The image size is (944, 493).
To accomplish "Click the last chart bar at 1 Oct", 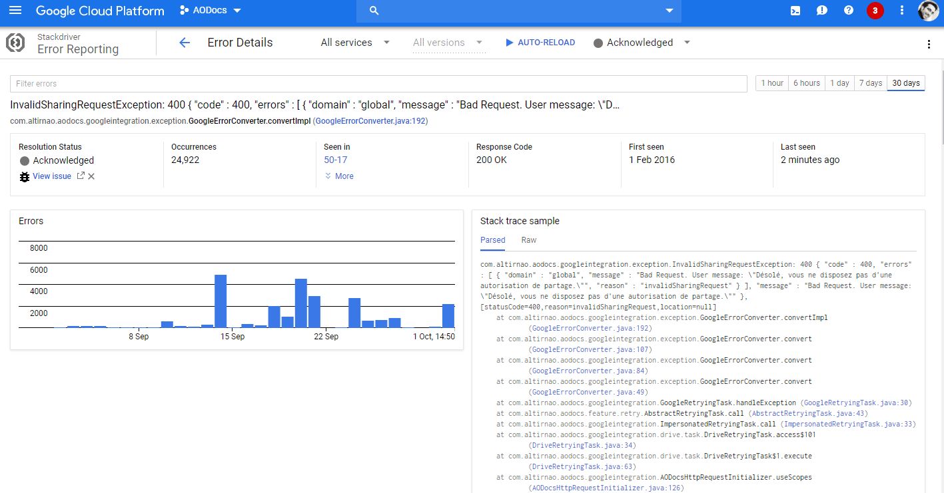I will 448,315.
